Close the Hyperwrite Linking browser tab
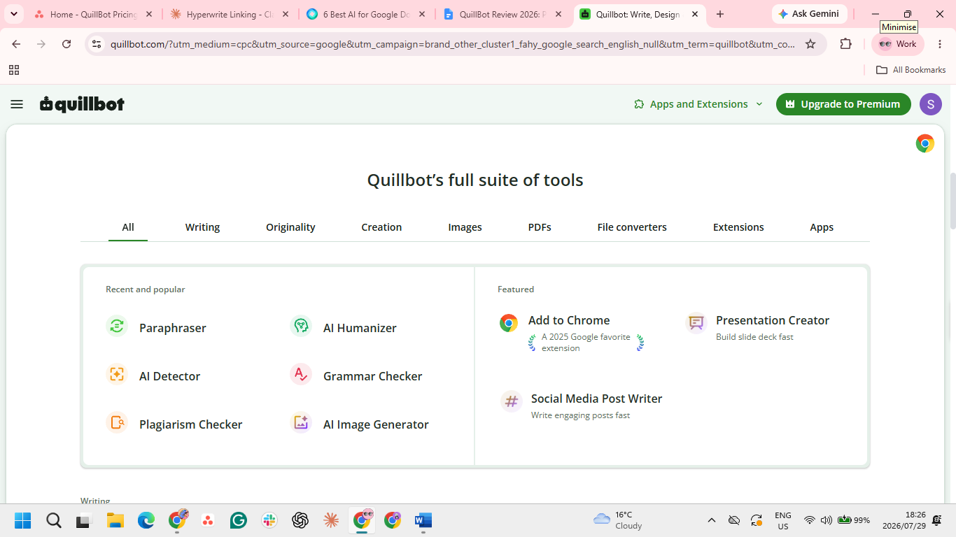The height and width of the screenshot is (537, 956). click(x=285, y=14)
